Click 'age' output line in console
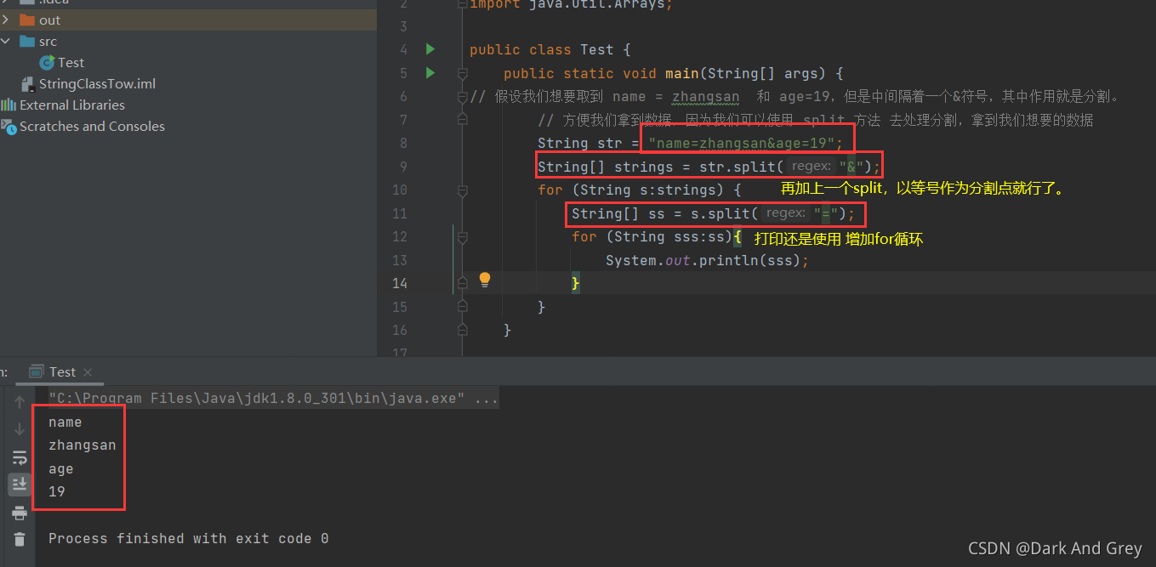Screen dimensions: 1156x567 61,469
